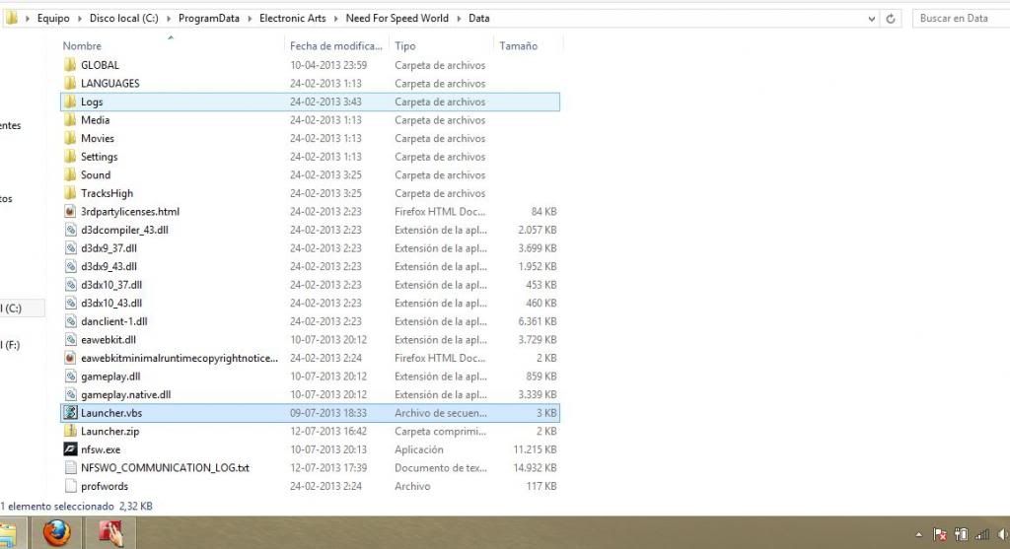Image resolution: width=1010 pixels, height=549 pixels.
Task: Click the 10-04-2013 23:59 date cell
Action: [328, 65]
